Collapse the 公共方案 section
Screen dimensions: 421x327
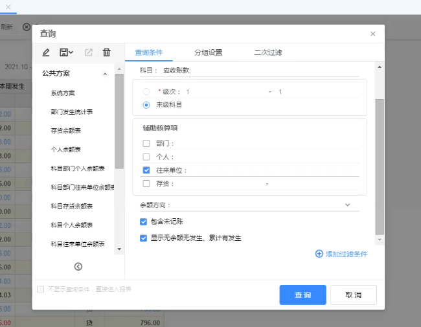click(x=105, y=74)
